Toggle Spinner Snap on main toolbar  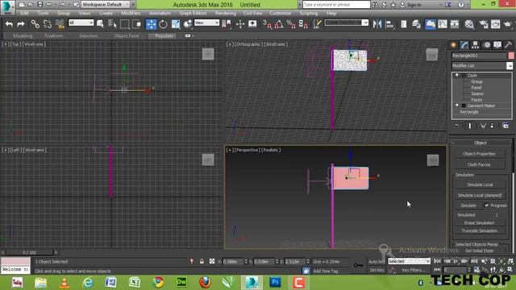(x=303, y=24)
